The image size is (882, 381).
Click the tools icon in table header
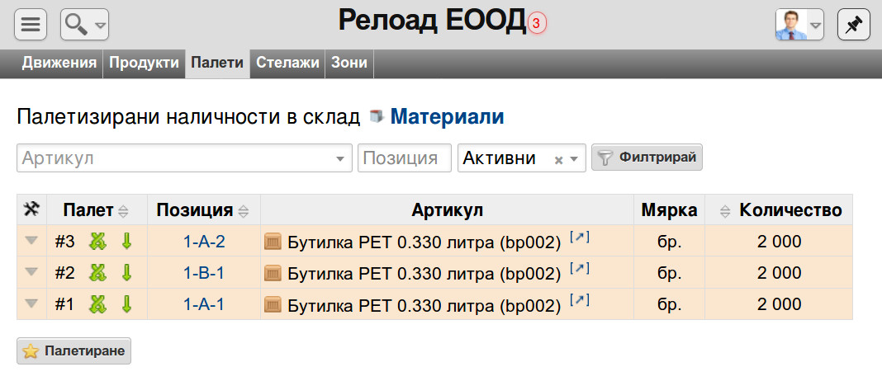(31, 209)
